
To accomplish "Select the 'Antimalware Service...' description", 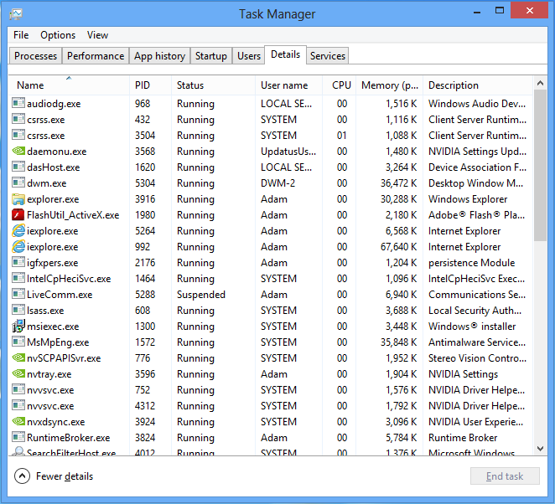I will click(477, 342).
